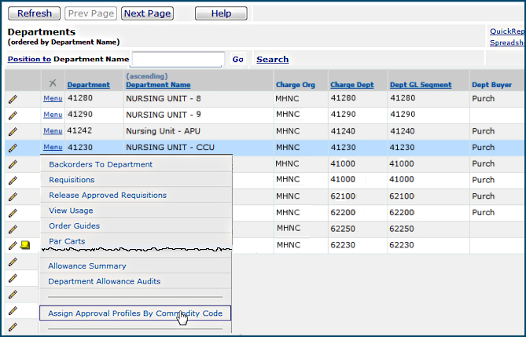Viewport: 526px width, 337px height.
Task: Select Release Approved Requisitions menu entry
Action: [x=108, y=195]
